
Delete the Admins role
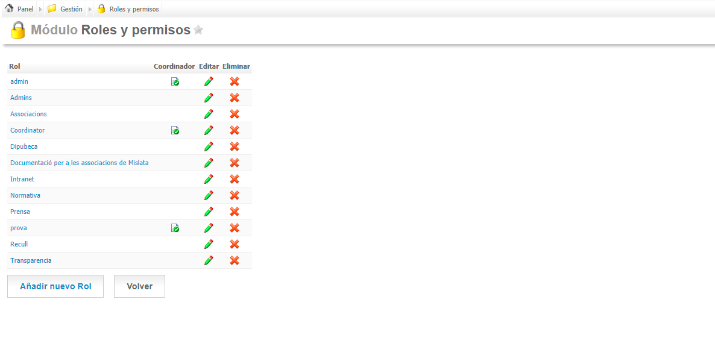coord(235,98)
